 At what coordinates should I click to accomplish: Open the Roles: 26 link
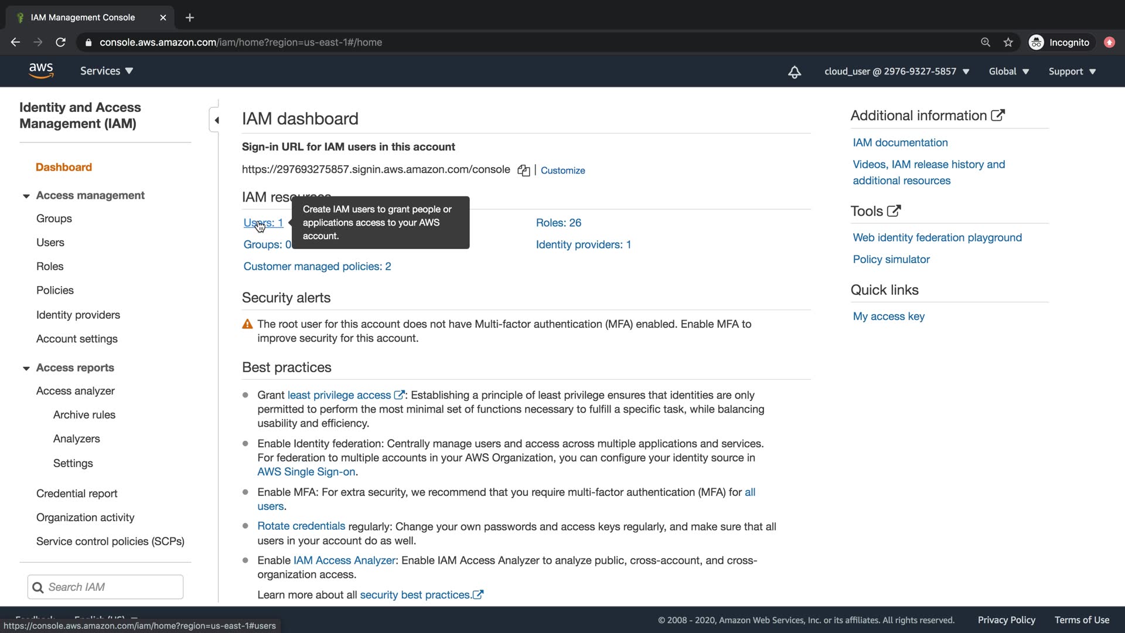coord(558,223)
